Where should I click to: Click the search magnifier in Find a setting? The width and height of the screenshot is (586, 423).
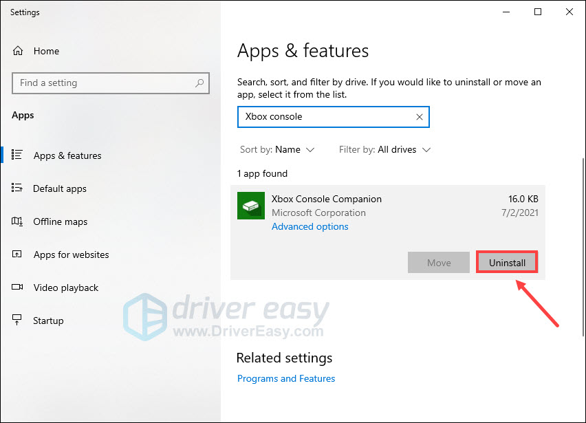tap(199, 83)
